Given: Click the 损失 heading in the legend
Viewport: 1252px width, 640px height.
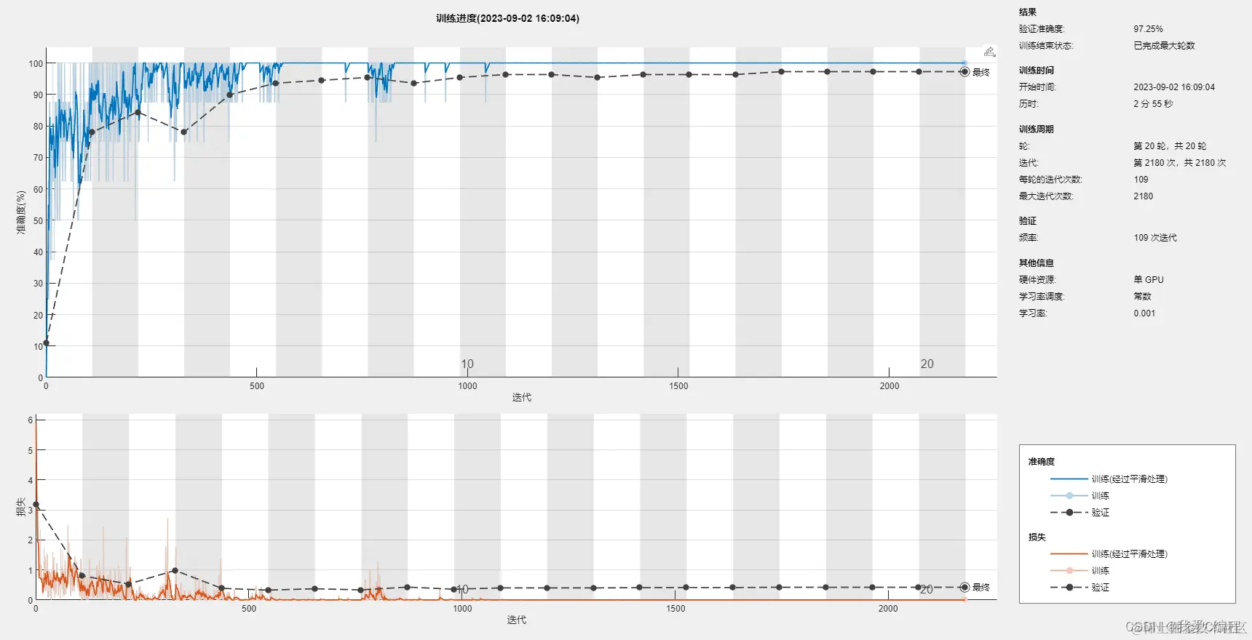Looking at the screenshot, I should coord(1037,537).
